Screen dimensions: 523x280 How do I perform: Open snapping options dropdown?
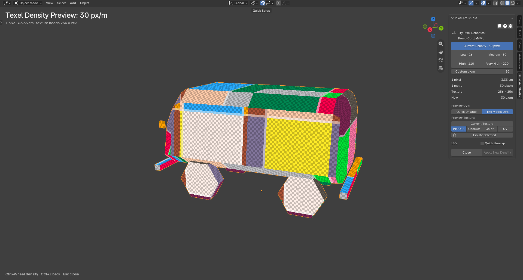pyautogui.click(x=270, y=3)
